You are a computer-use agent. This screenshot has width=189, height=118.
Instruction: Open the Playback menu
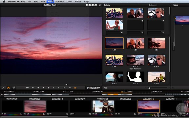(60, 1)
